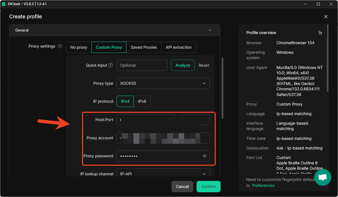Open the Preferences link

tap(263, 185)
